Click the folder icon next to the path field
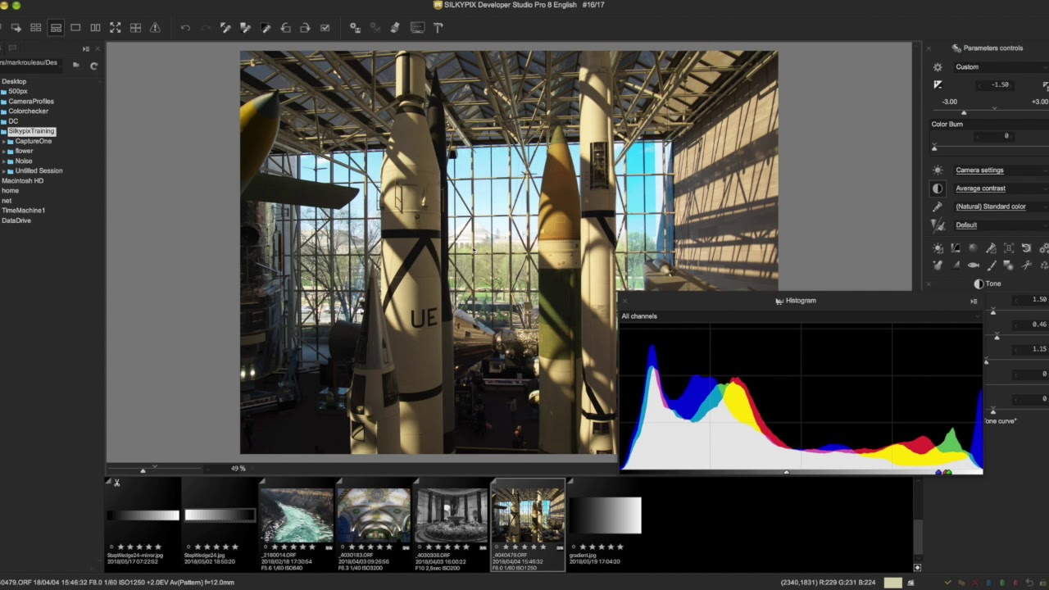The width and height of the screenshot is (1049, 590). coord(76,66)
